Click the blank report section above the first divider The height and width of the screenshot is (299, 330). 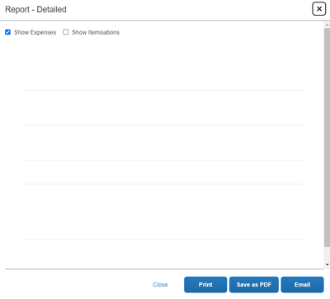pyautogui.click(x=163, y=65)
